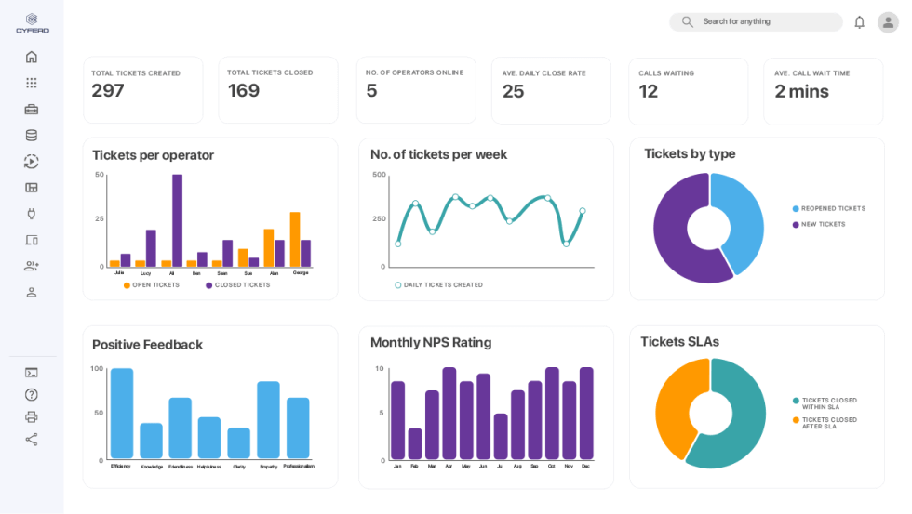
Task: Click the last data point on weekly tickets line
Action: [x=583, y=211]
